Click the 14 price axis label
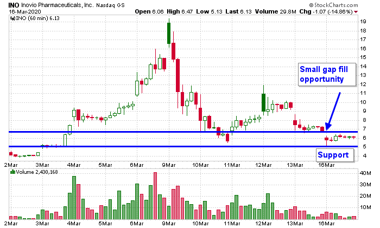The width and height of the screenshot is (380, 228). coord(363,66)
